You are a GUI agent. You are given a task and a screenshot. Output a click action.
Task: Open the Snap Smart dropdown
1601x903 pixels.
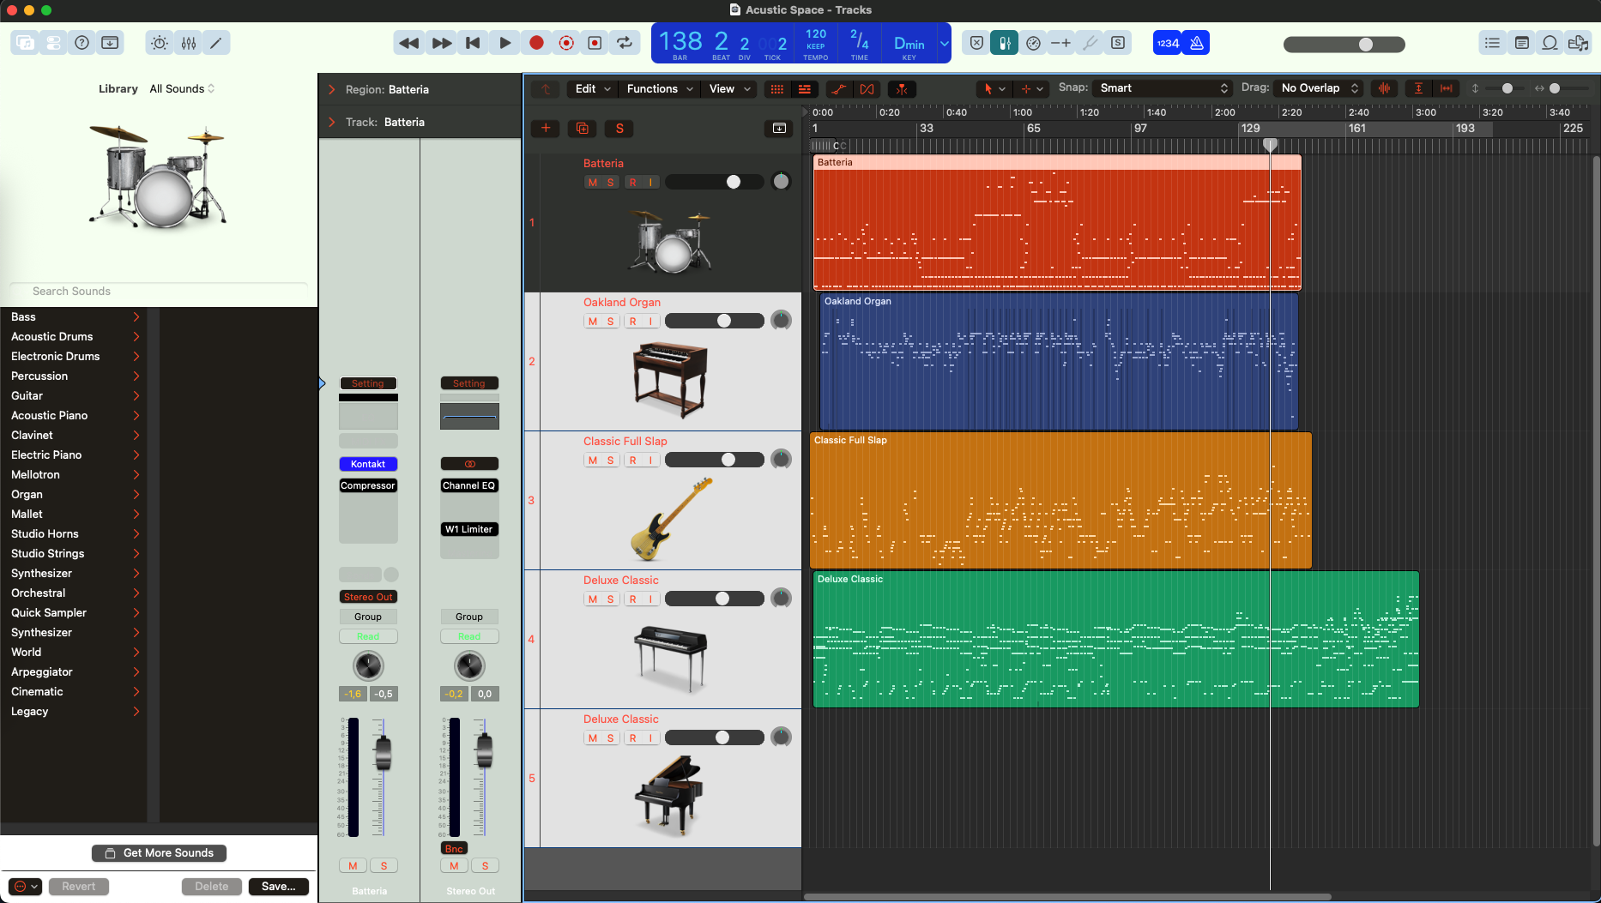coord(1163,88)
